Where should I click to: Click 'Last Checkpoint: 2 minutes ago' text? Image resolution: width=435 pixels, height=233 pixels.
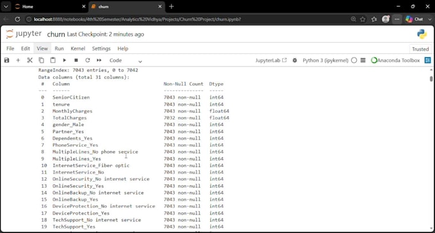[106, 35]
